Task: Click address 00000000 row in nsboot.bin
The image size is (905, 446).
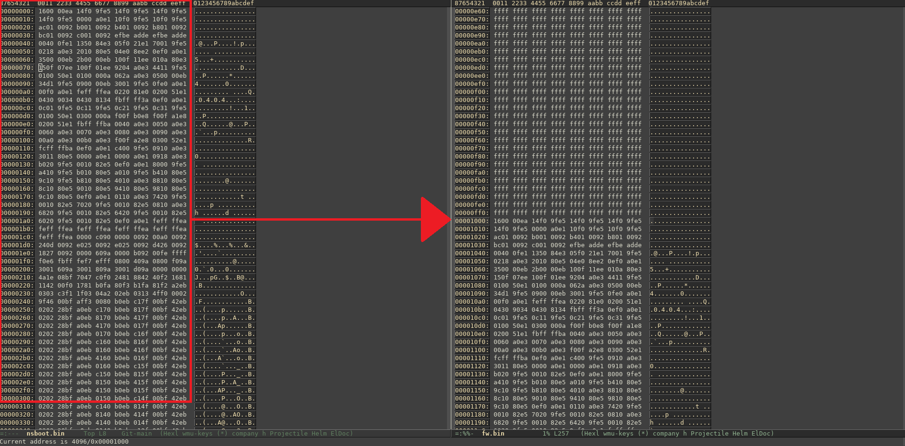Action: [x=127, y=11]
